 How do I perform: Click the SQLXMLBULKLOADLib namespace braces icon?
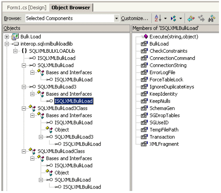(x=24, y=51)
